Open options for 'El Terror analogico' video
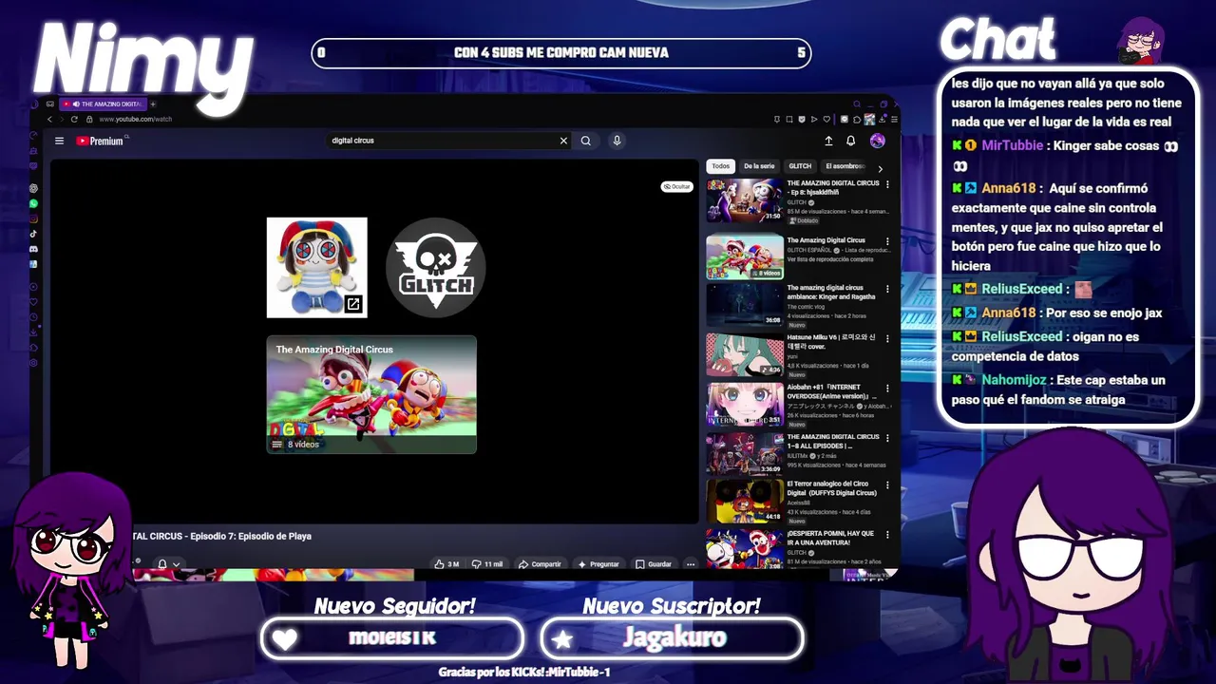1216x684 pixels. click(x=887, y=487)
